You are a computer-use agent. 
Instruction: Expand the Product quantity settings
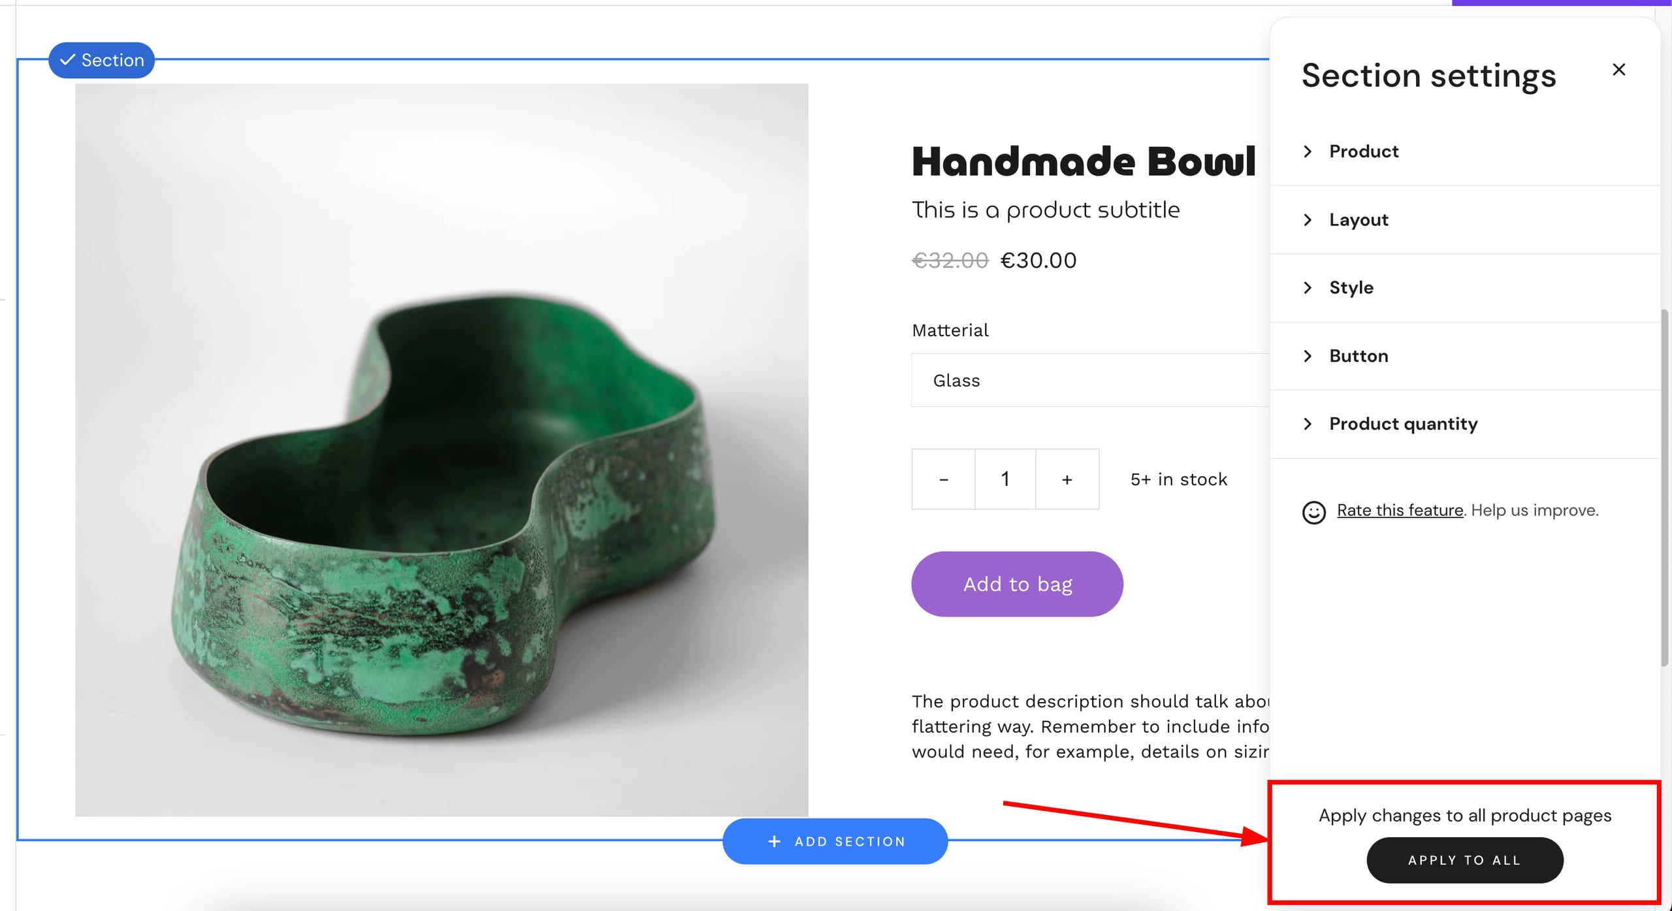(x=1403, y=424)
